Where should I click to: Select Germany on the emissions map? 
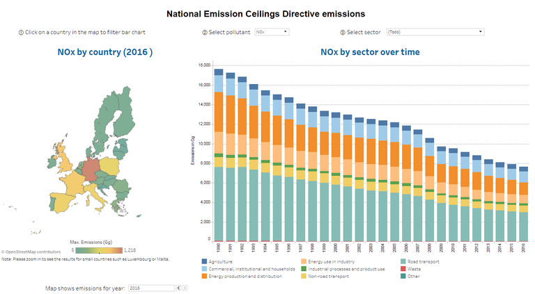coord(91,169)
